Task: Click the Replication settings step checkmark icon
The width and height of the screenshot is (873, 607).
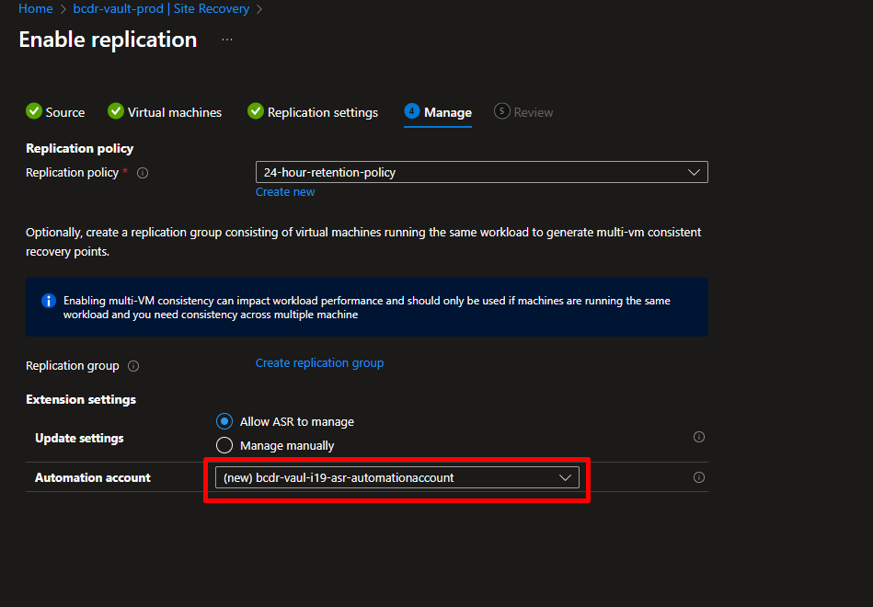Action: click(256, 111)
